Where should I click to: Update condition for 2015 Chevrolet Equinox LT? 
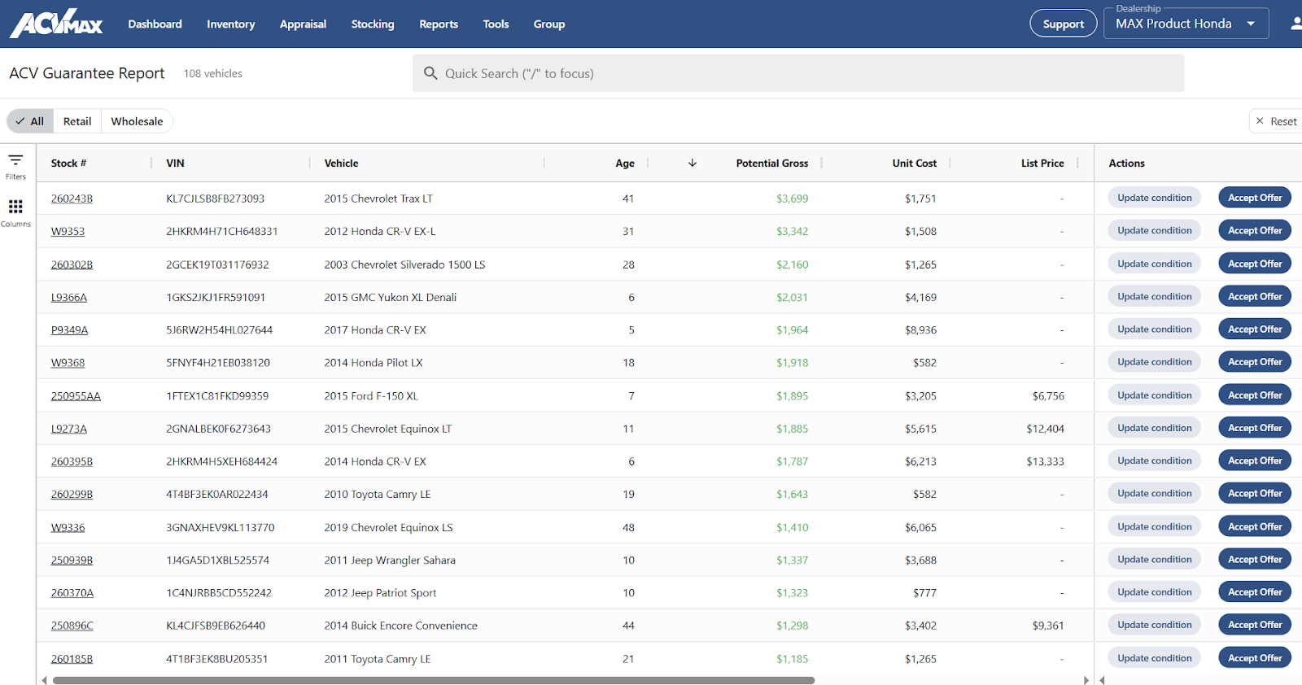point(1154,428)
